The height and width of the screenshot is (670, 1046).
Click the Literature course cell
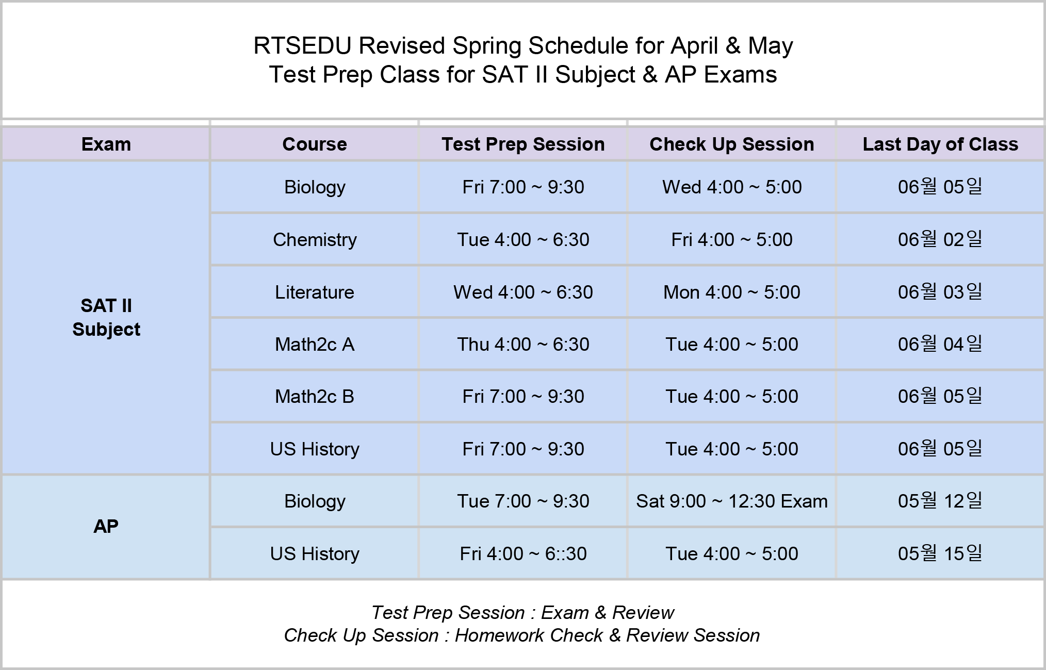tap(315, 292)
